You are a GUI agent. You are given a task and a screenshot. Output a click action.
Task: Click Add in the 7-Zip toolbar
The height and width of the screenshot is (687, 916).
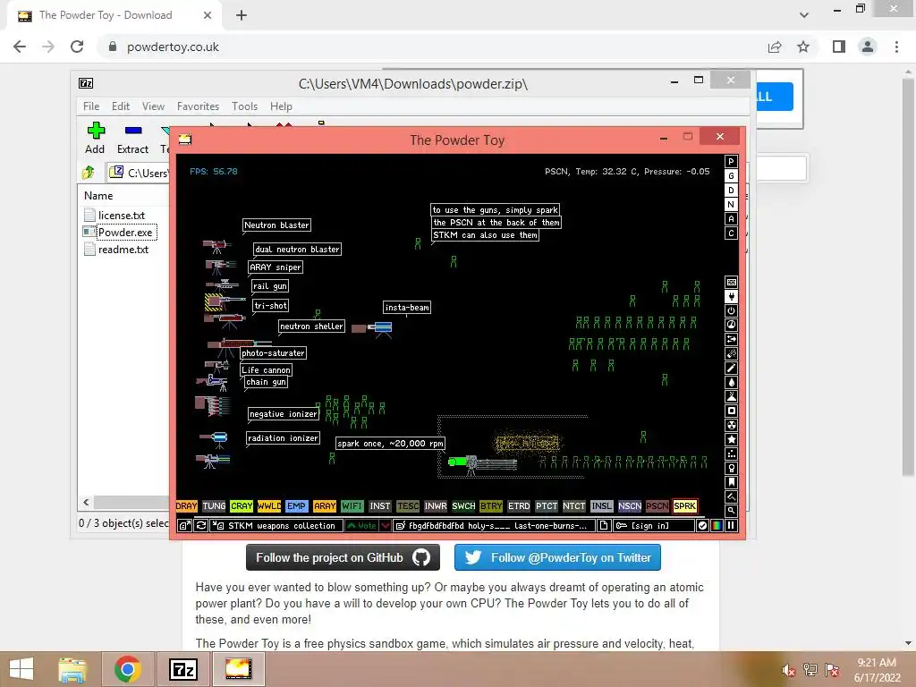click(95, 139)
